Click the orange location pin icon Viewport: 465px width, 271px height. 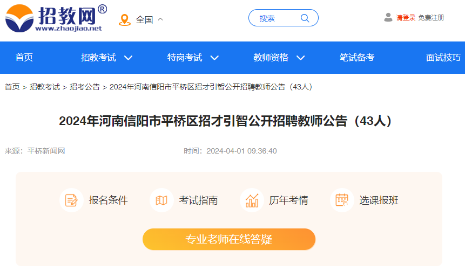[125, 20]
